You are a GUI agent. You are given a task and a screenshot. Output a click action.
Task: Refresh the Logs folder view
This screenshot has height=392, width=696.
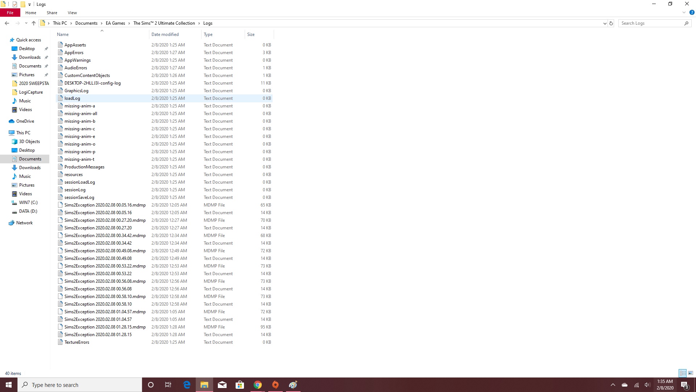coord(611,23)
